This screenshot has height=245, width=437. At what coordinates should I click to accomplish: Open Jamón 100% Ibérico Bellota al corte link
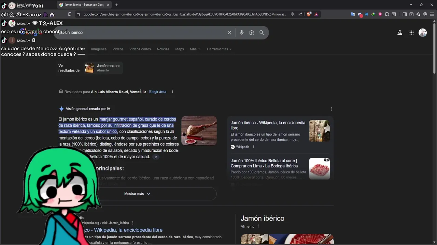click(x=264, y=163)
